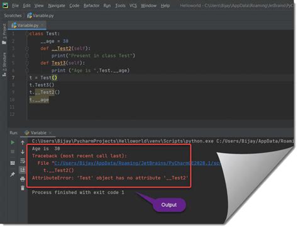Open the Edit menu

coord(26,6)
